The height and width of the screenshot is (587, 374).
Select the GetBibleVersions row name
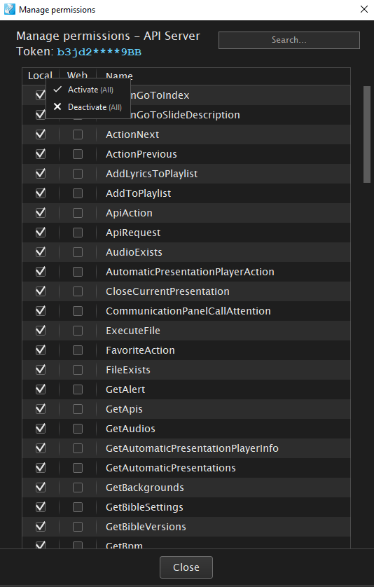pyautogui.click(x=146, y=527)
